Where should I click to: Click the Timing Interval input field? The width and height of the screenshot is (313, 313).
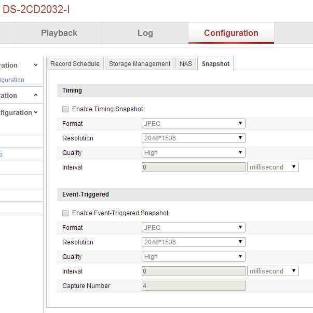[x=193, y=167]
